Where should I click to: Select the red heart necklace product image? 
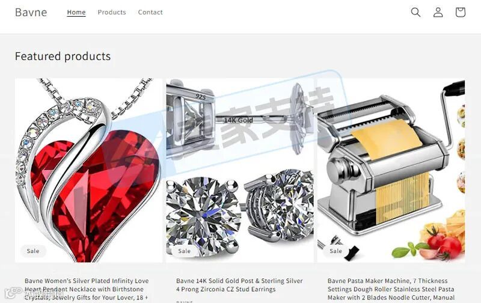coord(88,170)
